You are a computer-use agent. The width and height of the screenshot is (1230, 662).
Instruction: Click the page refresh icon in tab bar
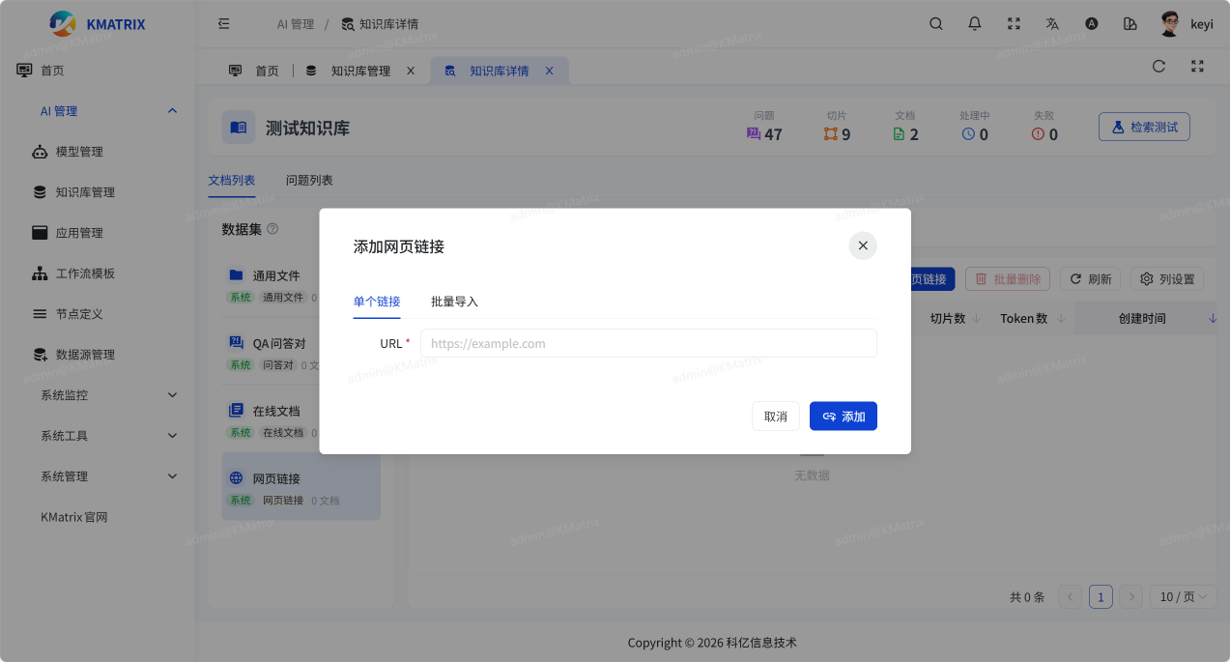point(1158,67)
